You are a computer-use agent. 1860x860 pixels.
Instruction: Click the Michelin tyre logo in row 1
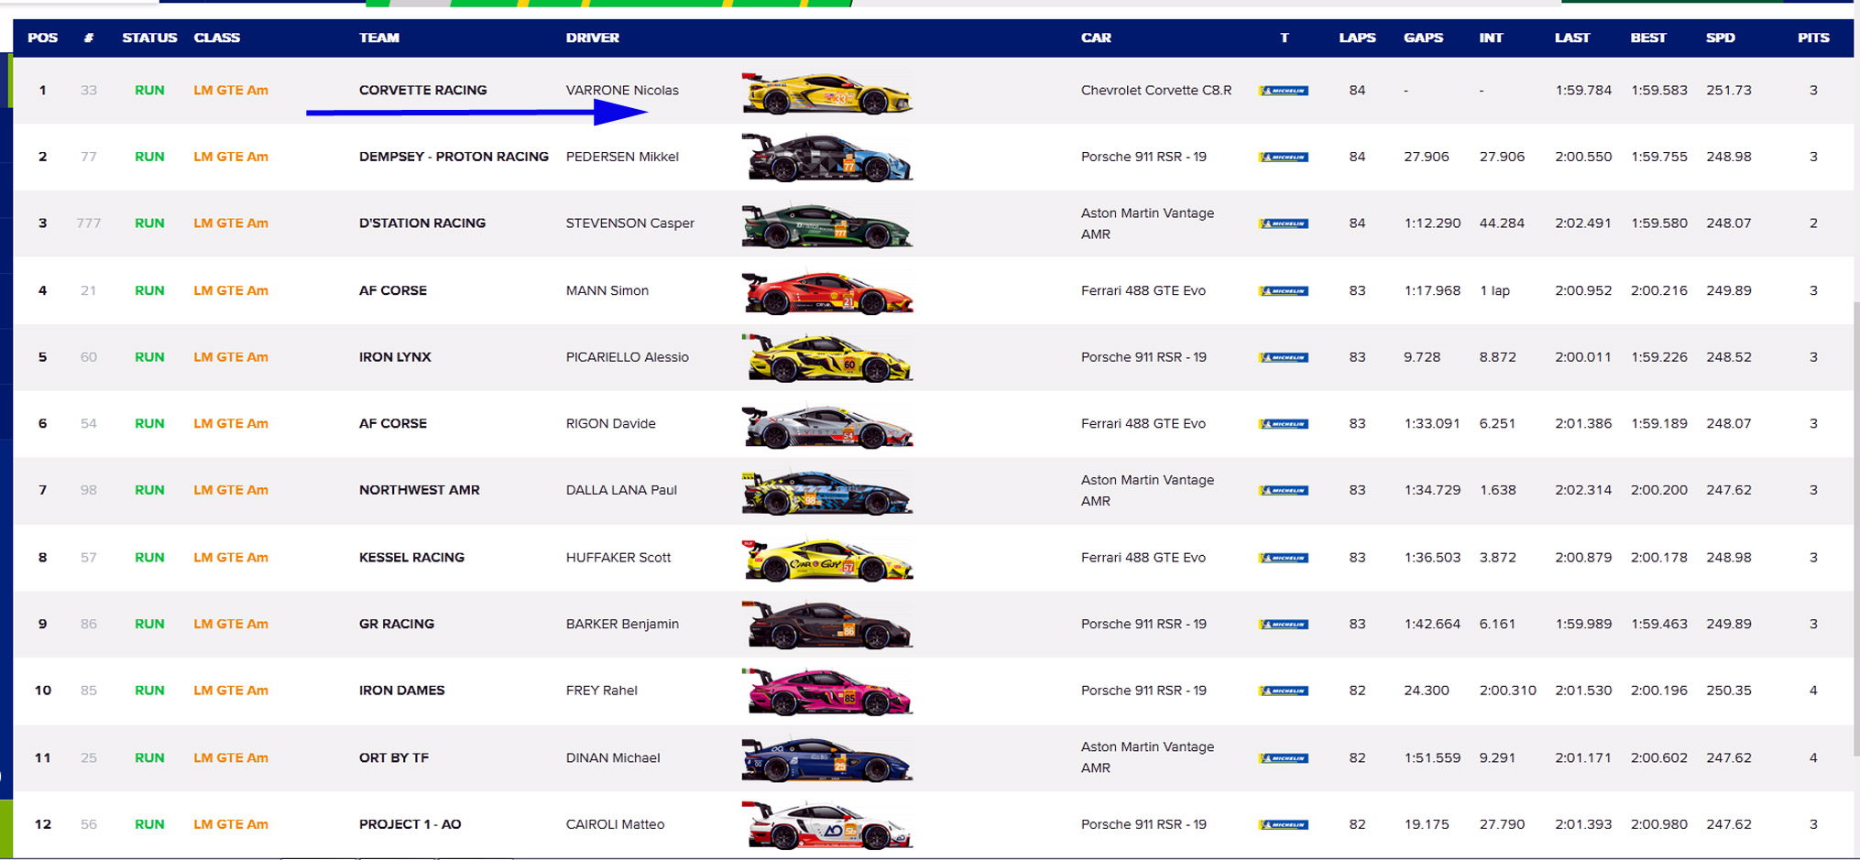pyautogui.click(x=1283, y=91)
